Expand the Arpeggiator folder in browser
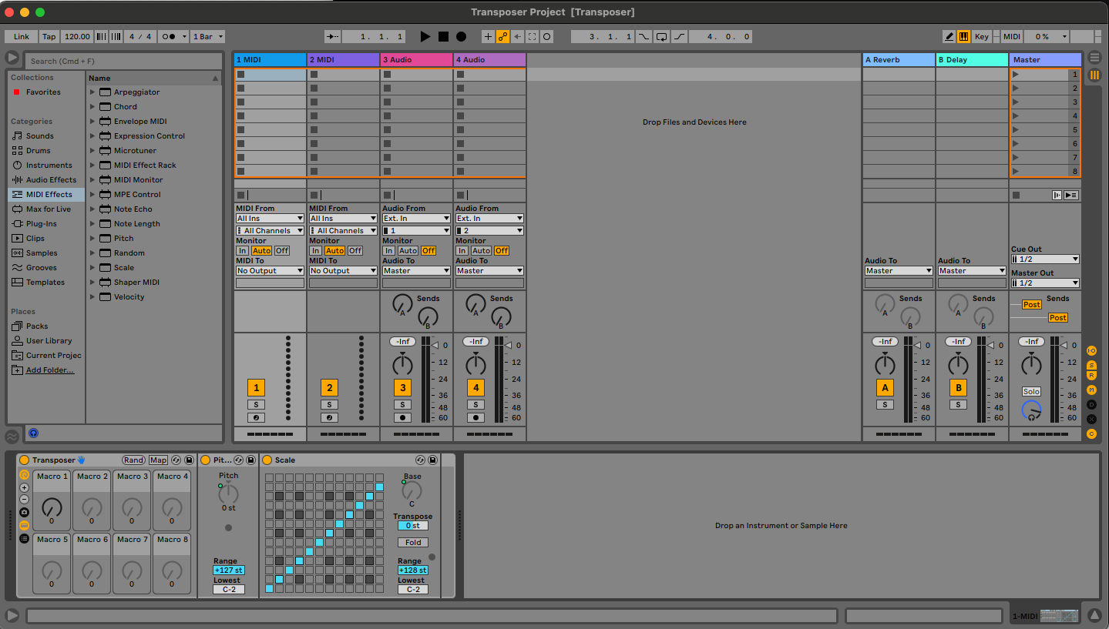This screenshot has height=629, width=1109. (x=92, y=92)
